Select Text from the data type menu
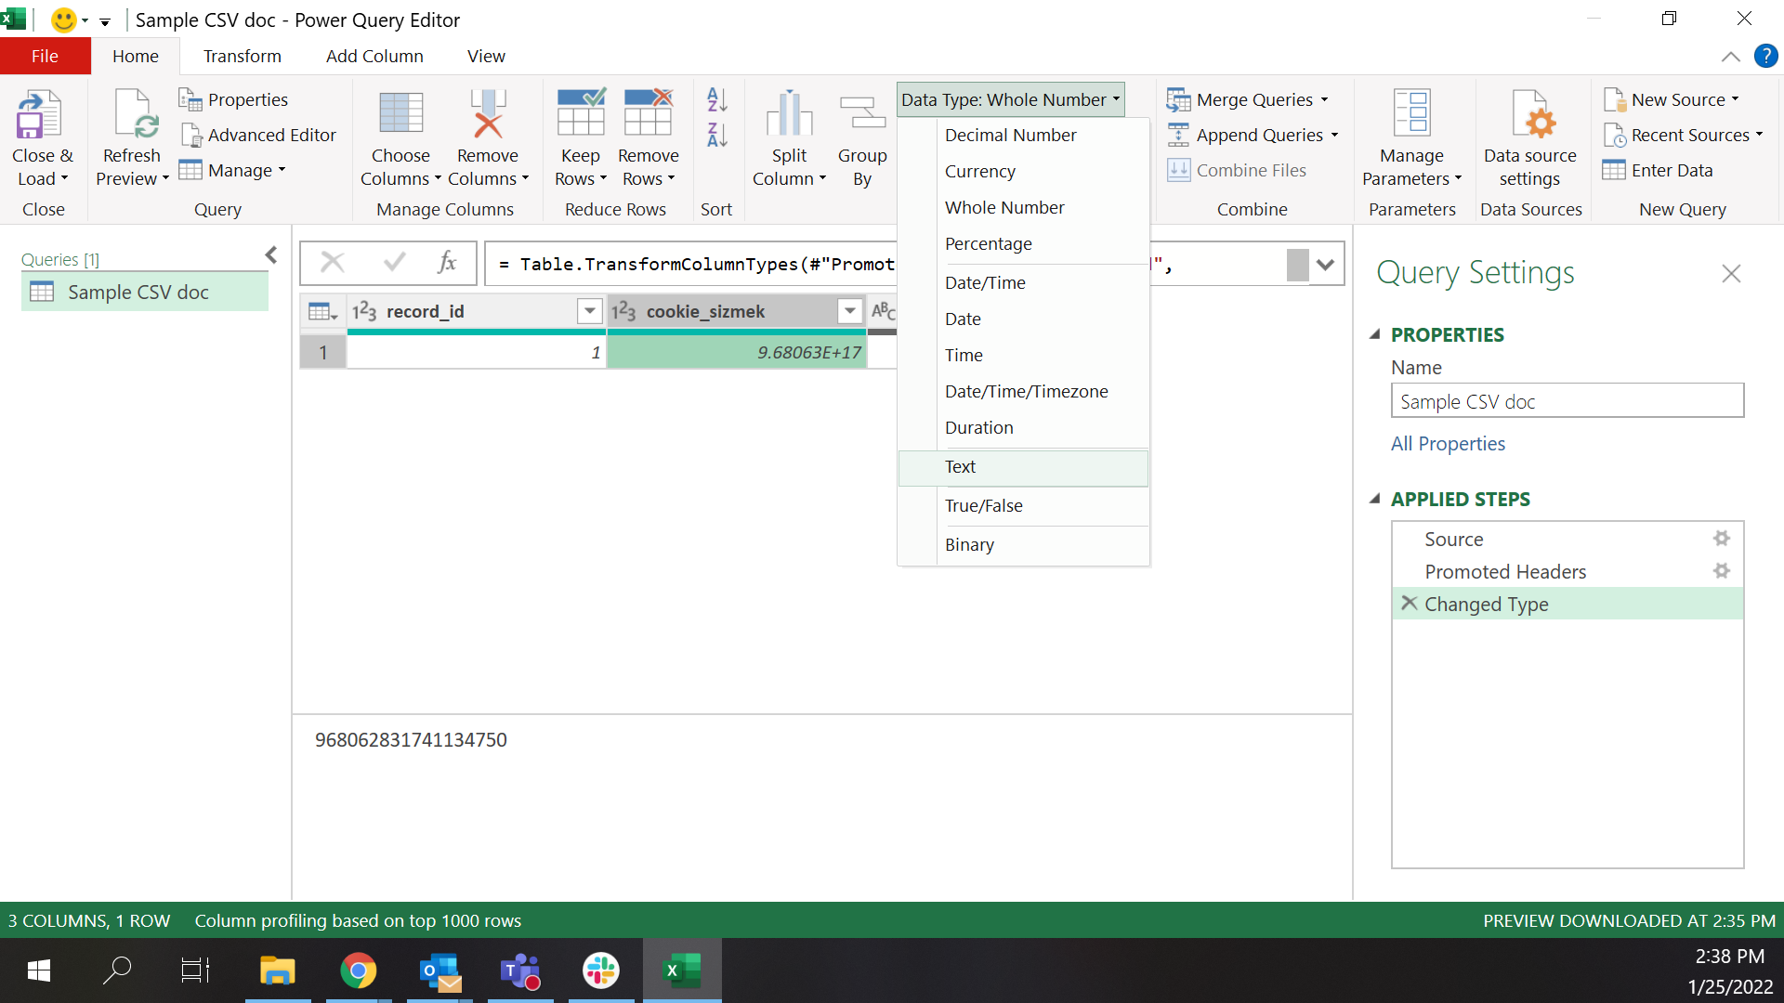The width and height of the screenshot is (1784, 1003). (960, 467)
